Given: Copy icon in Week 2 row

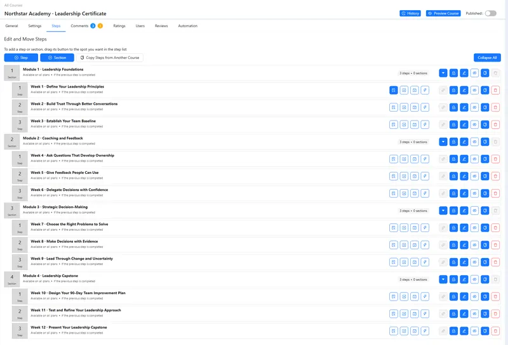Looking at the screenshot, I should [485, 107].
